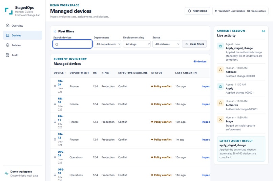This screenshot has height=181, width=273.
Task: Inspect device OPE-10
Action: (x=206, y=175)
